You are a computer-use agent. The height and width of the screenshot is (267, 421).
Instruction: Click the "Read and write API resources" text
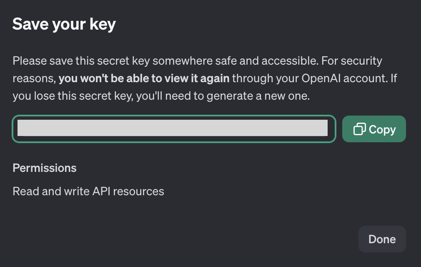pyautogui.click(x=88, y=191)
